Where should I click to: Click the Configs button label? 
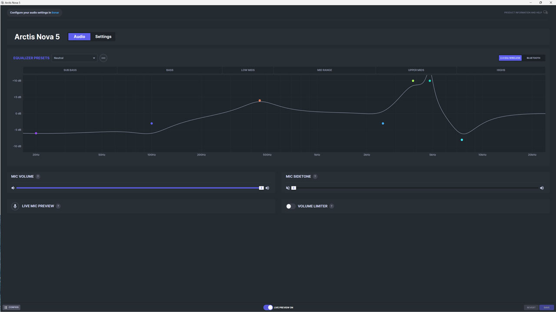(x=13, y=307)
